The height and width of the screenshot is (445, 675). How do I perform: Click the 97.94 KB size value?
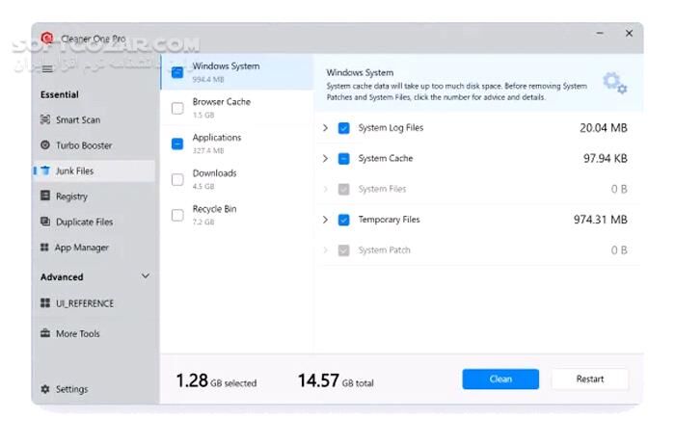tap(605, 159)
